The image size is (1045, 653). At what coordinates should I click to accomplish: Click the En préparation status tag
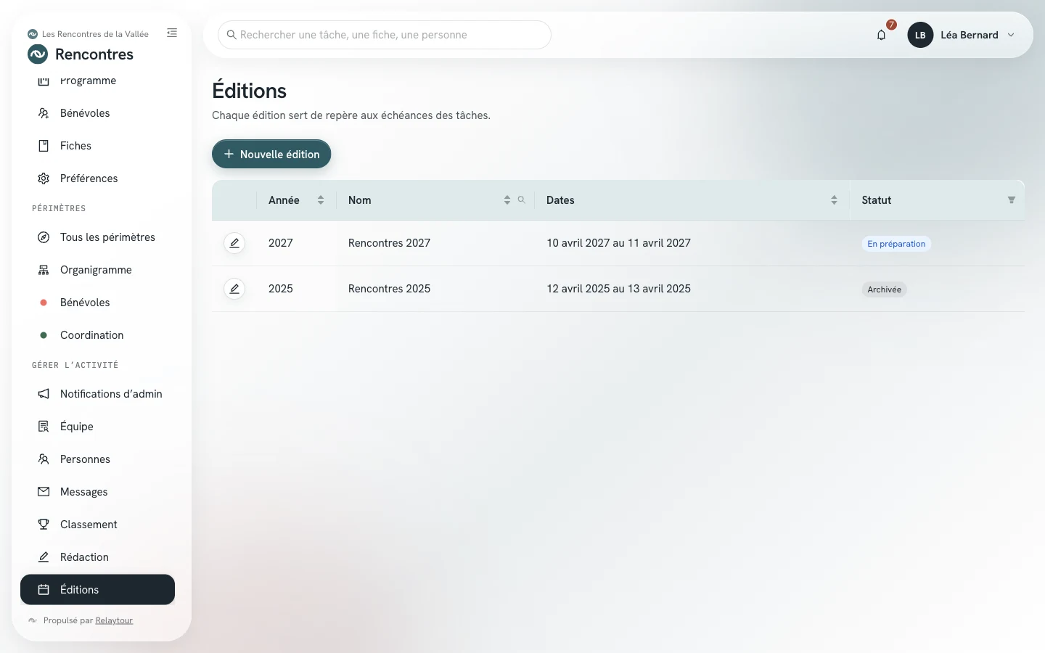tap(896, 244)
